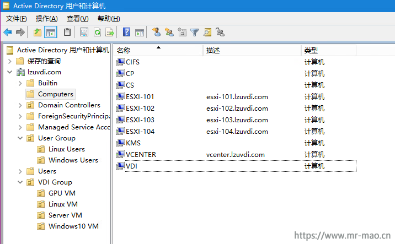Expand the Managed Service Accounts arrow

20,127
